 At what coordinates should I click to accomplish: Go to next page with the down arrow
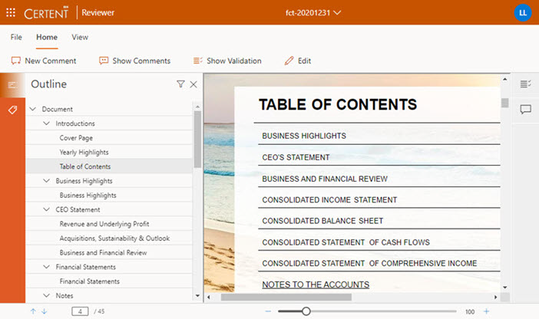[45, 311]
